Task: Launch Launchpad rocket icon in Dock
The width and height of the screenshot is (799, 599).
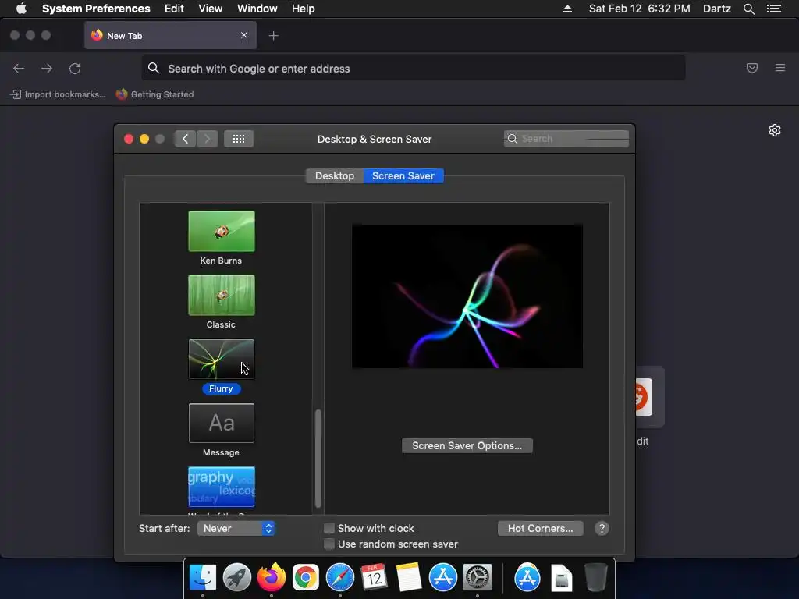Action: click(237, 578)
